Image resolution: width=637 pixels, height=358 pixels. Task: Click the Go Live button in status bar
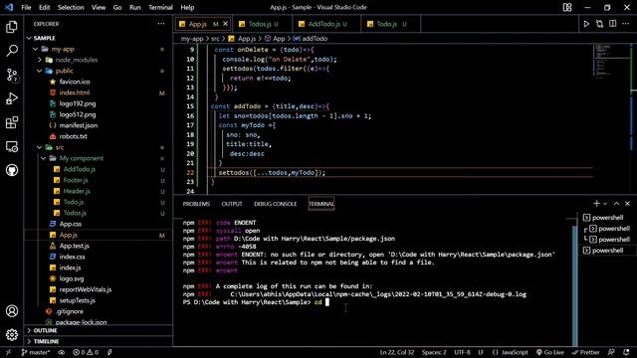(550, 352)
